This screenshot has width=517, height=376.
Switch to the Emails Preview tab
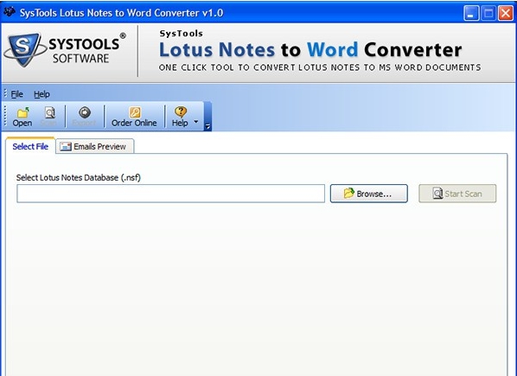(x=95, y=146)
